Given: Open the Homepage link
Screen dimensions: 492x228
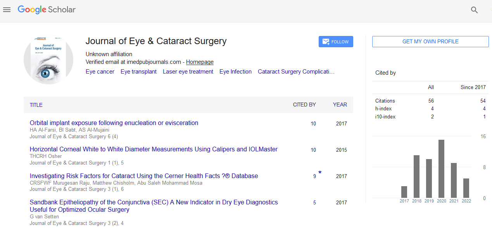Looking at the screenshot, I should (200, 62).
